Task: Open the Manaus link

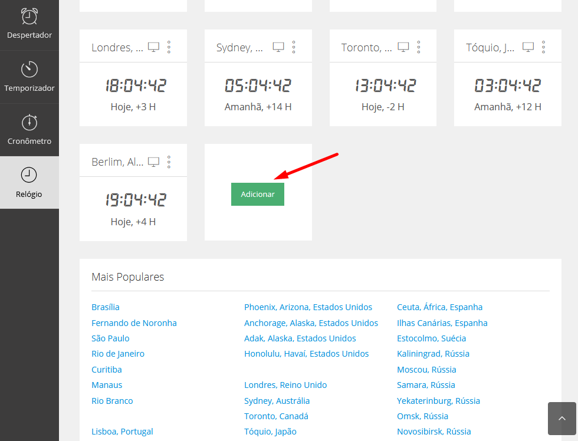Action: tap(107, 385)
